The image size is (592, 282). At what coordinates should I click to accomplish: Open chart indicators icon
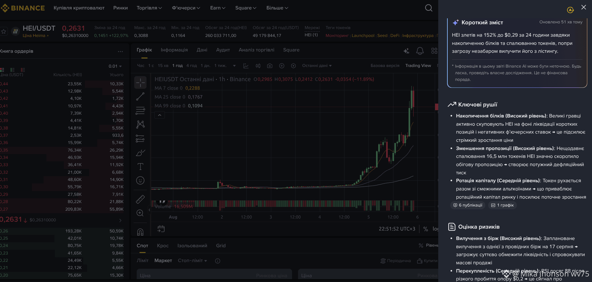click(246, 66)
